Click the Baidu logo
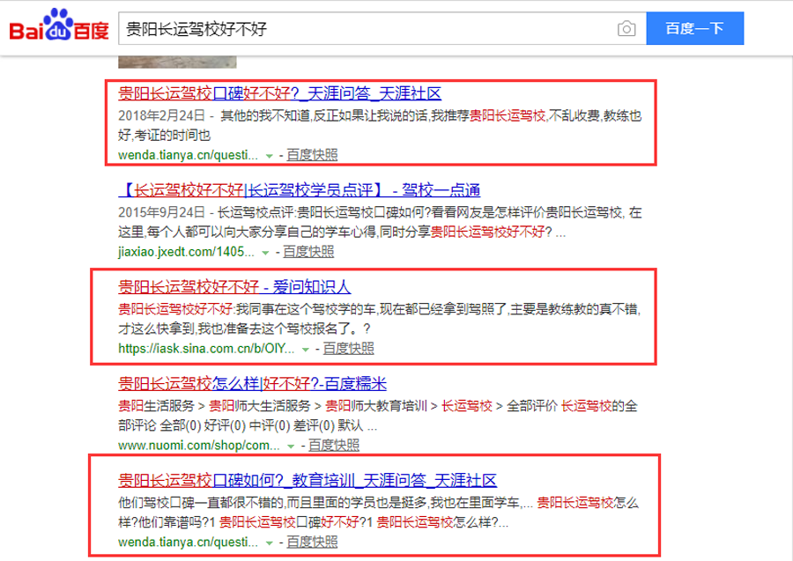The image size is (793, 561). coord(59,26)
